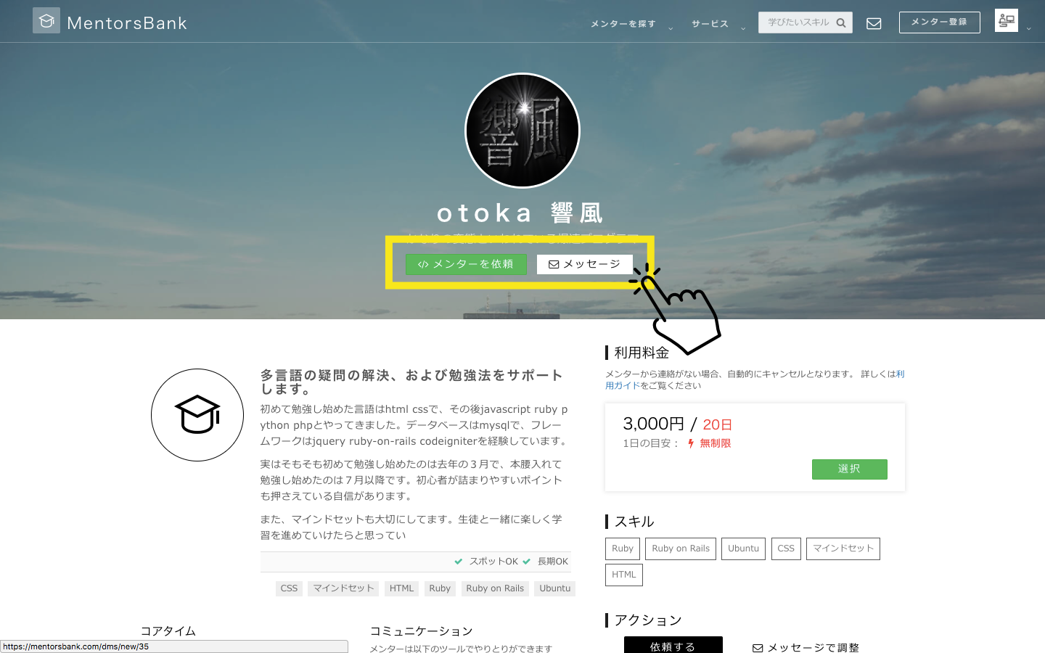Screen dimensions: 1045x653
Task: Click the magnifying glass search icon
Action: (841, 22)
